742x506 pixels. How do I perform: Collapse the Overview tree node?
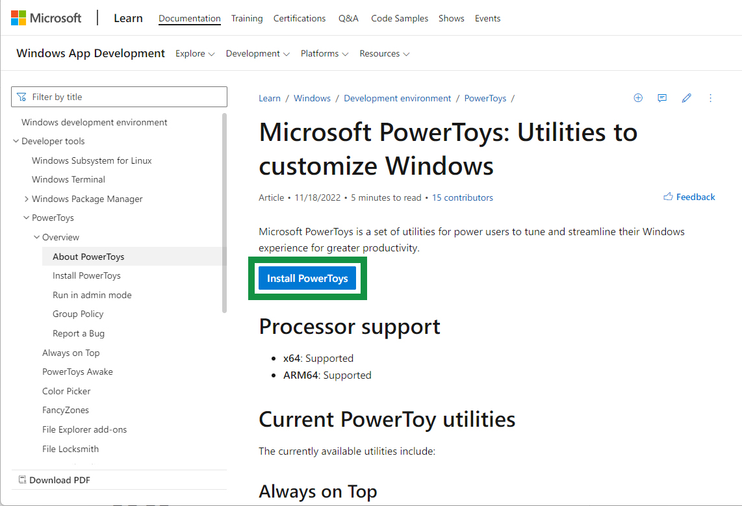point(36,237)
